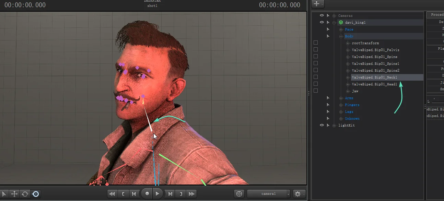
Task: Click the rewind playback button
Action: click(x=112, y=194)
